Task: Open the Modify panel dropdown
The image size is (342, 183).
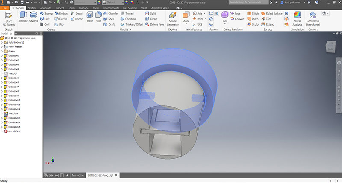Action: (x=125, y=29)
